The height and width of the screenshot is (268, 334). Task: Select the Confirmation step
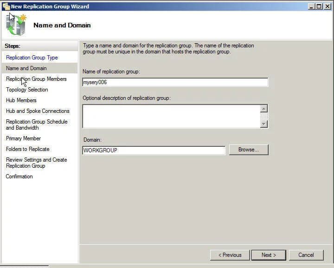19,176
